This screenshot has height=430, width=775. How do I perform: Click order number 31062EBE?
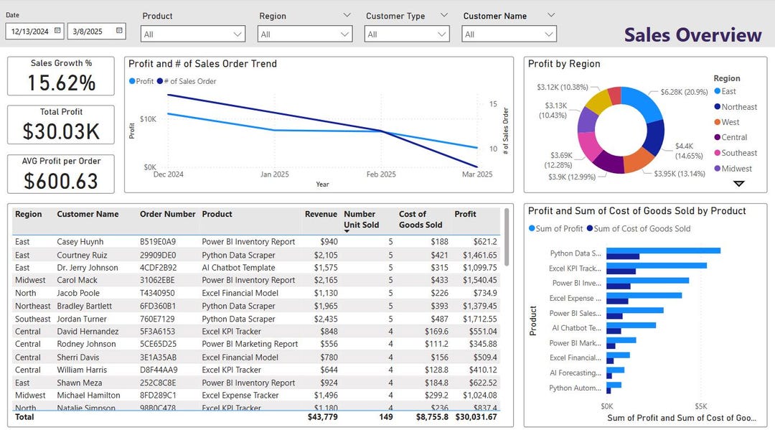point(157,280)
